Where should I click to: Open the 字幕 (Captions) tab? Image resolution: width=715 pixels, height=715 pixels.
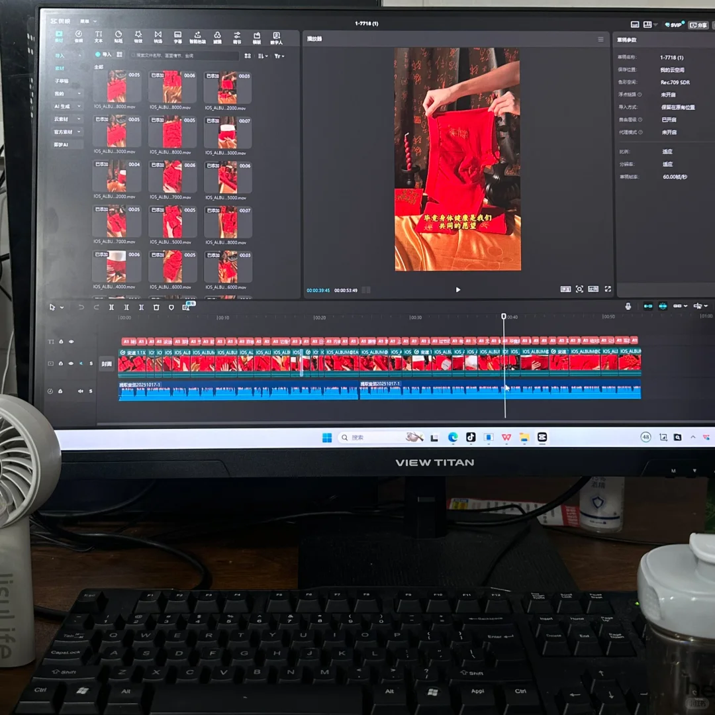pyautogui.click(x=178, y=37)
